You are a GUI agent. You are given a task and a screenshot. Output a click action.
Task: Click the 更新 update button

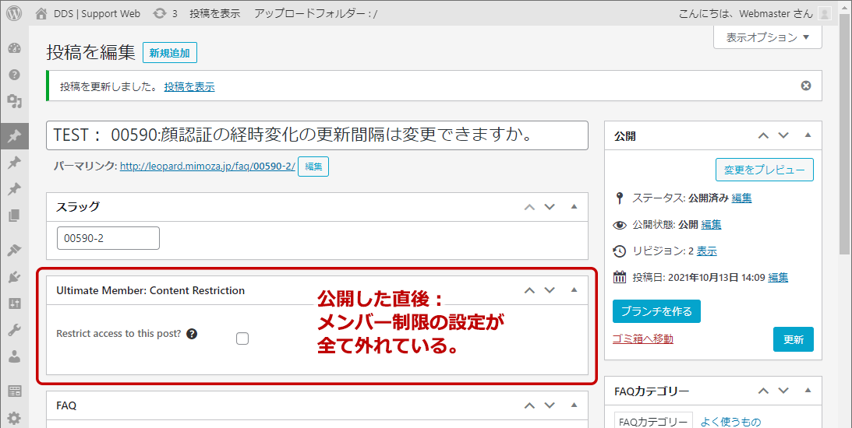coord(793,340)
